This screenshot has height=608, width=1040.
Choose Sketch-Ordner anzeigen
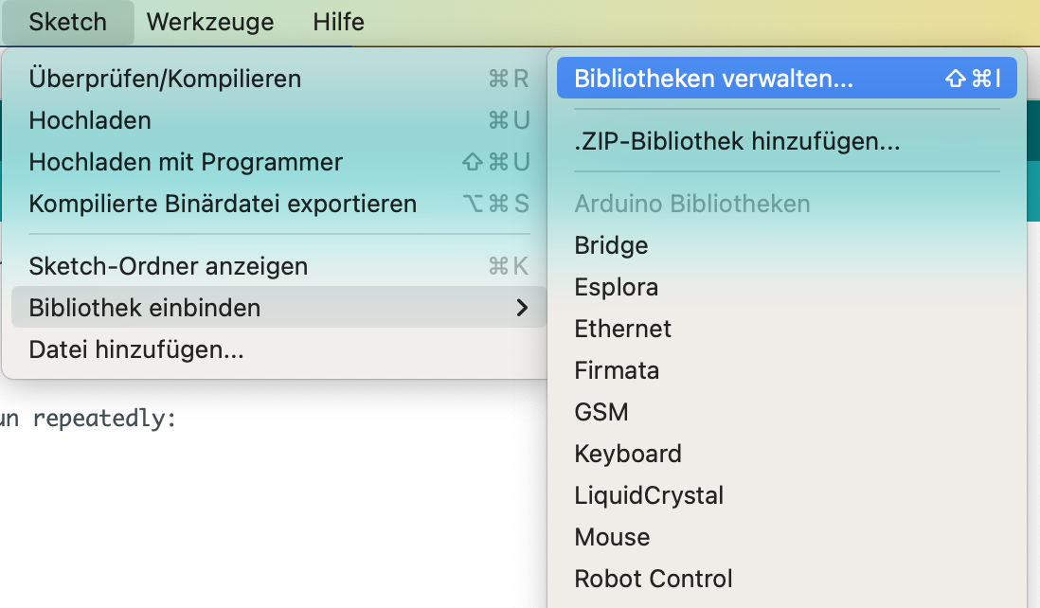point(169,266)
